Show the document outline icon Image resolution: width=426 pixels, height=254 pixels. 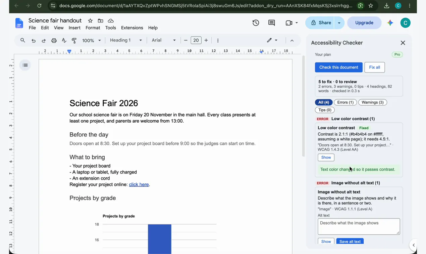[x=25, y=65]
